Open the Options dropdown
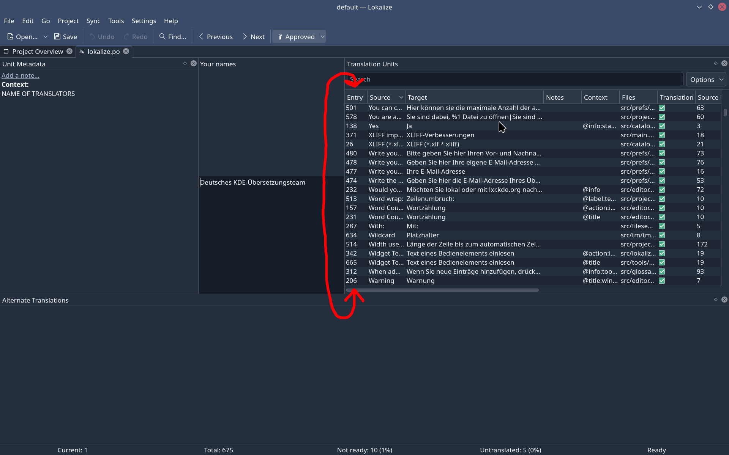Viewport: 729px width, 455px height. 706,79
